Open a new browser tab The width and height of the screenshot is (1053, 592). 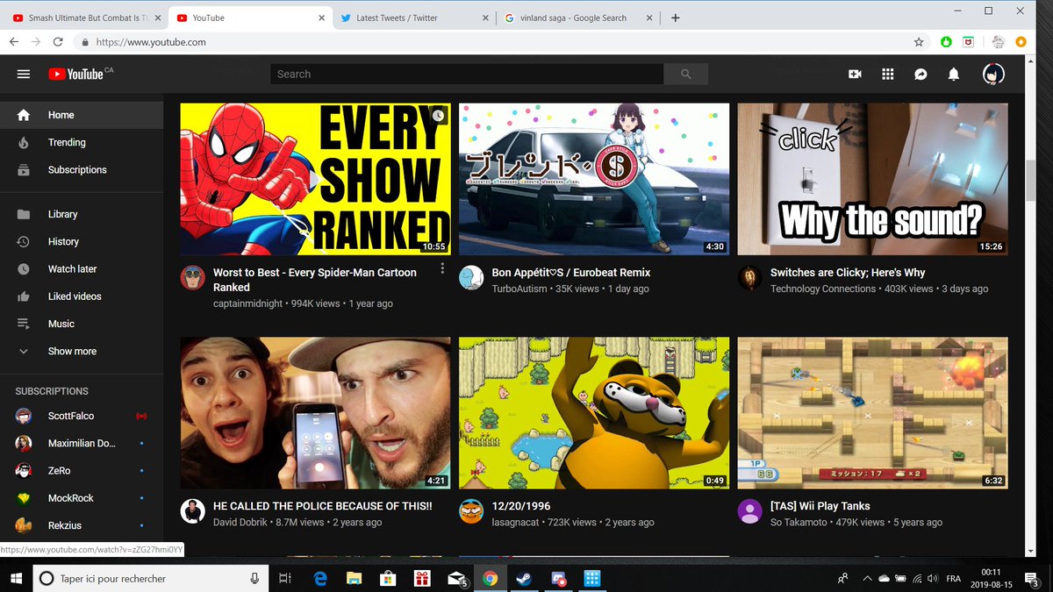click(675, 18)
